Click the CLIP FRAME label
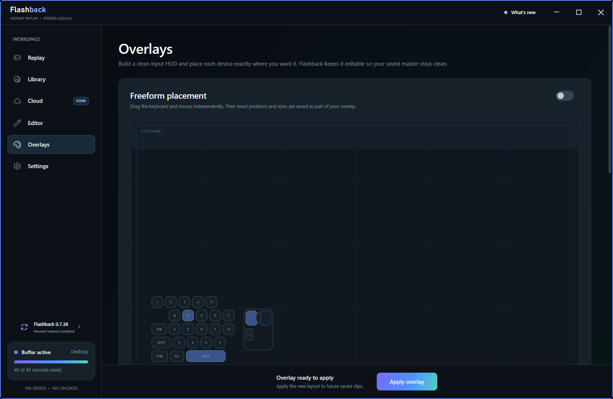The width and height of the screenshot is (613, 399). 151,131
